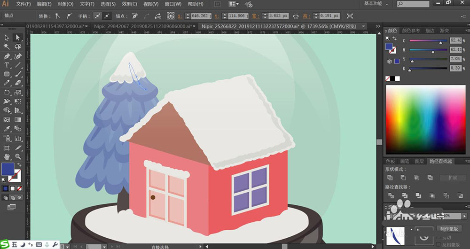Click the X coordinate input field

201,16
